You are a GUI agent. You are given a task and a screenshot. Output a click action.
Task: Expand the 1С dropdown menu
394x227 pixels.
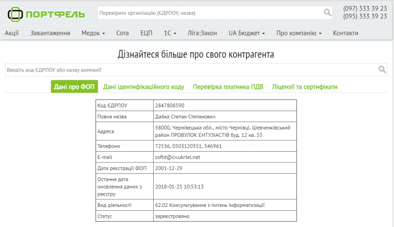pyautogui.click(x=170, y=33)
